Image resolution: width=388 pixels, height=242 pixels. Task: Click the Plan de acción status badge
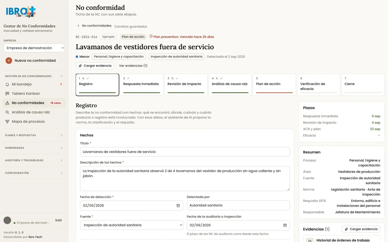pos(133,37)
